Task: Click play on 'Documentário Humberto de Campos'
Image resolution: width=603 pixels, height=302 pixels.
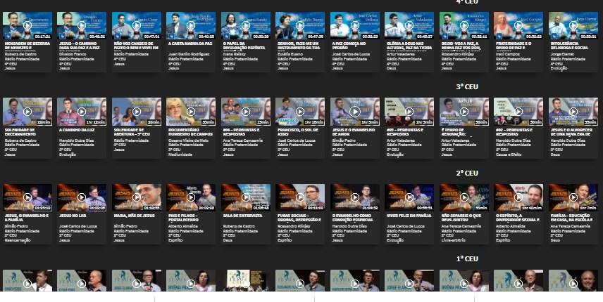Action: pyautogui.click(x=191, y=112)
